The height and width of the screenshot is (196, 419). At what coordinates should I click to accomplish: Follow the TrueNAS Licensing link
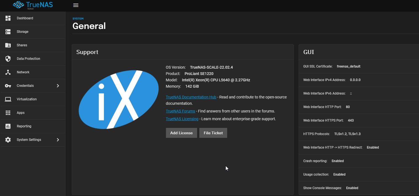182,119
